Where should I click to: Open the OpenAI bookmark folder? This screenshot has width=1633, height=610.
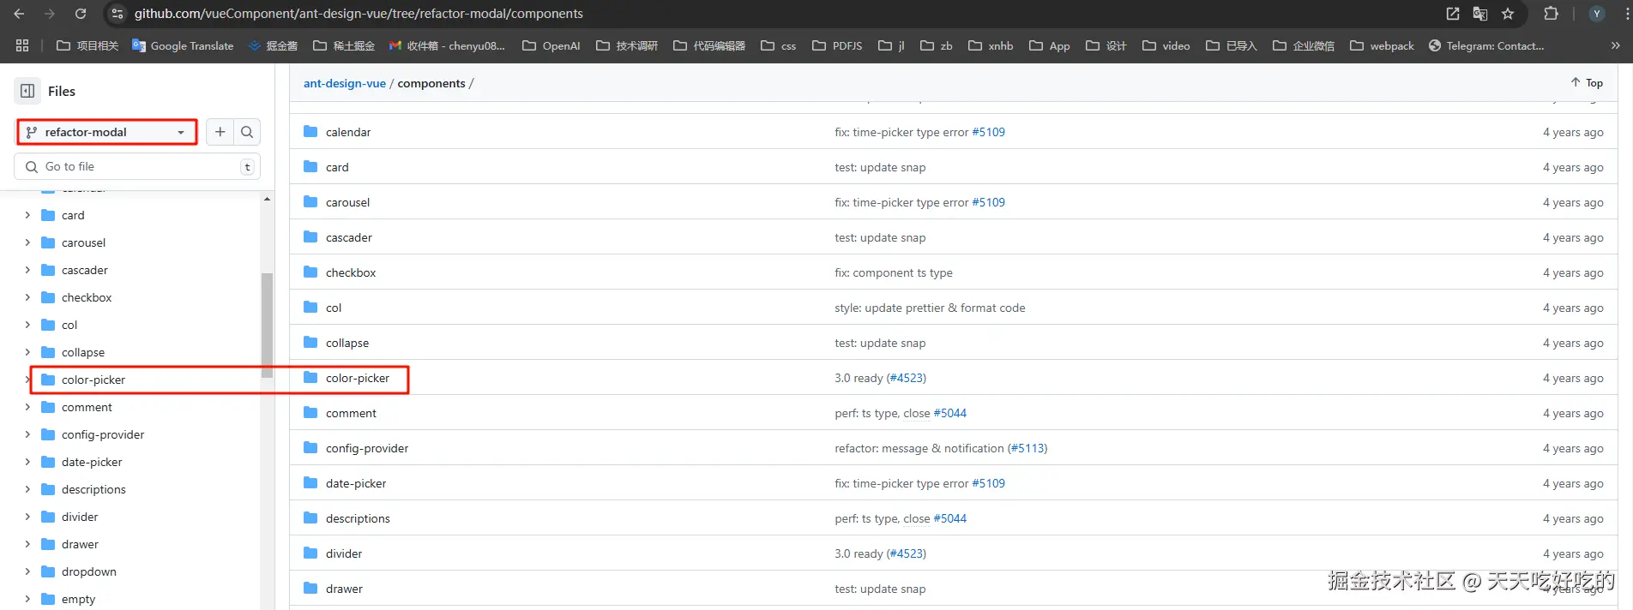click(551, 45)
